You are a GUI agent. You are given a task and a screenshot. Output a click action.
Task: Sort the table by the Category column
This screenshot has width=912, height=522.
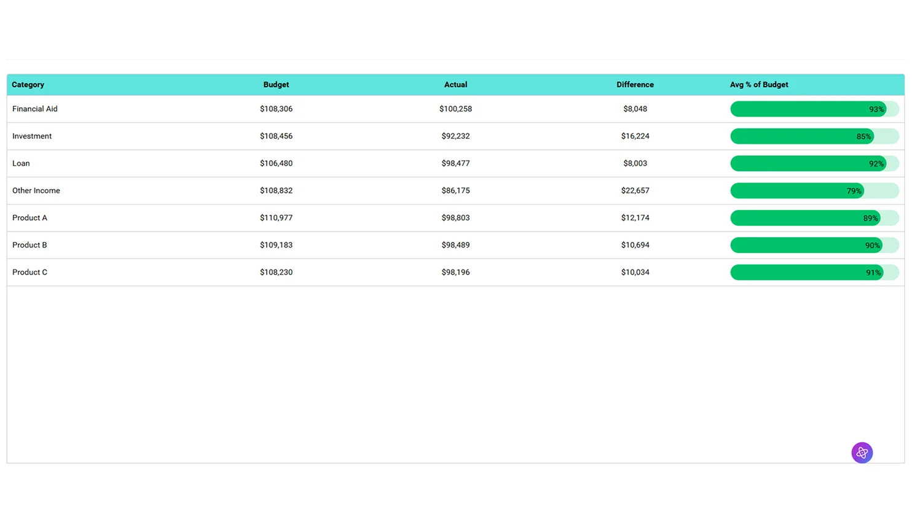point(28,84)
